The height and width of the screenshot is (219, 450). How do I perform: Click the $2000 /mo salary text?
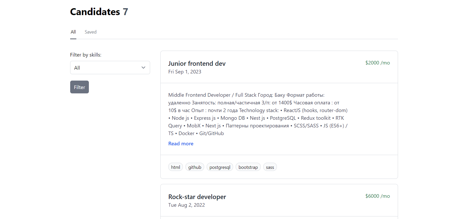378,63
